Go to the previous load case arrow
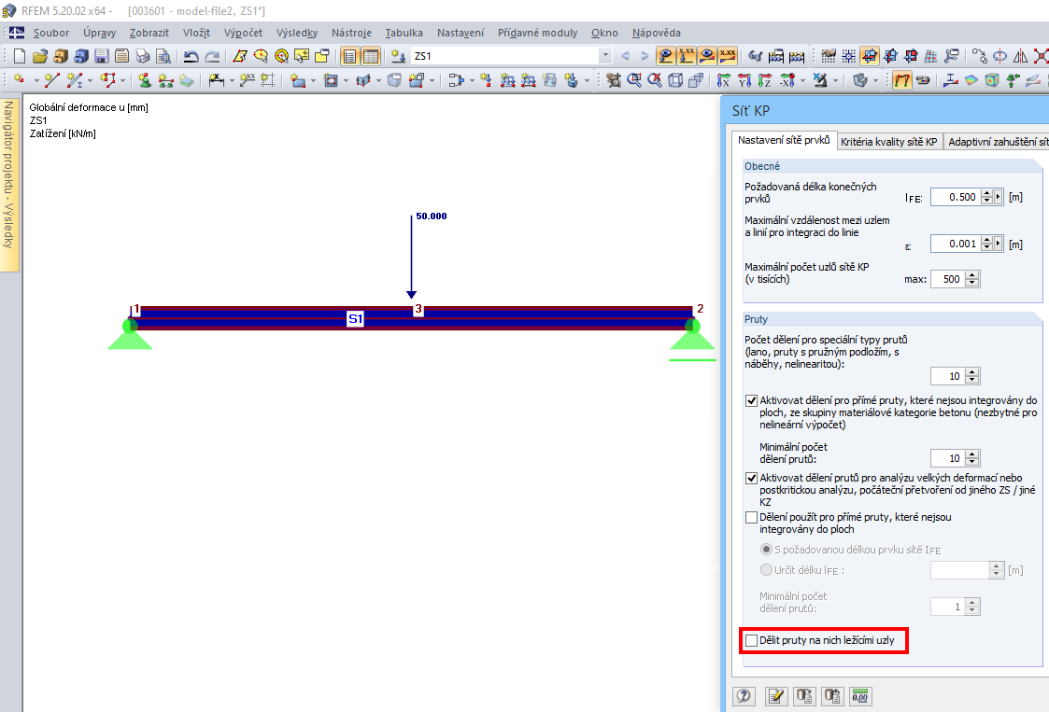Viewport: 1049px width, 712px height. click(626, 56)
